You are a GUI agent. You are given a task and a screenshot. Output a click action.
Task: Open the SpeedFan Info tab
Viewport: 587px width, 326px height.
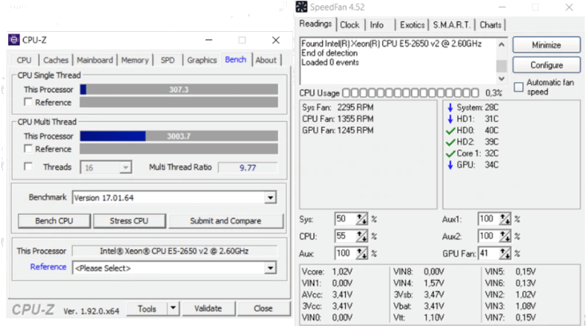click(377, 25)
